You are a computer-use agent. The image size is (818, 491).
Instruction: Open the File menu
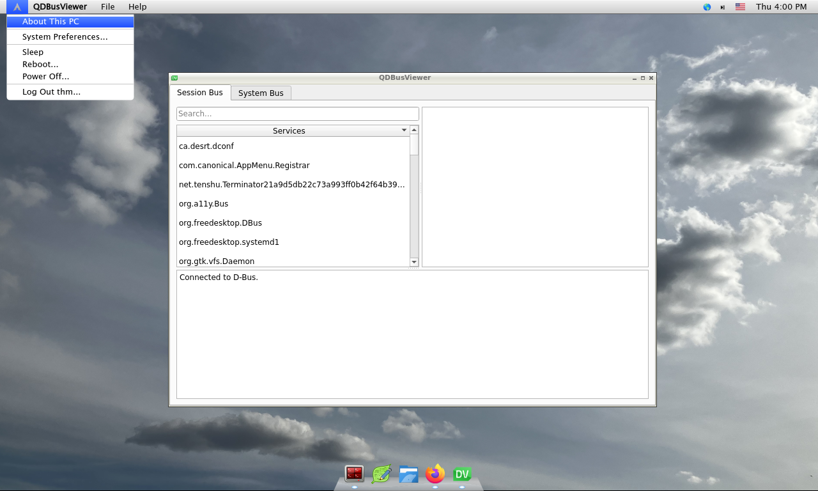(x=108, y=7)
